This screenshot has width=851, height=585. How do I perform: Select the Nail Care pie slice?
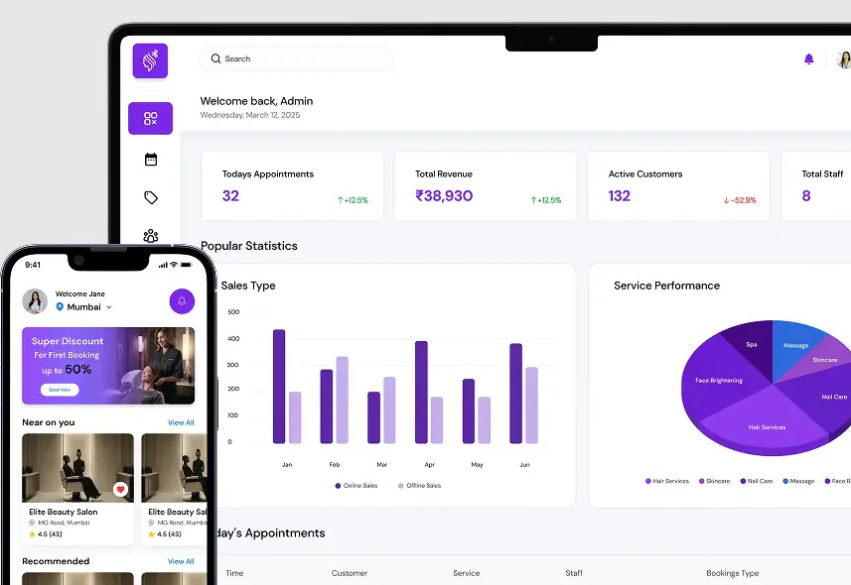click(825, 399)
